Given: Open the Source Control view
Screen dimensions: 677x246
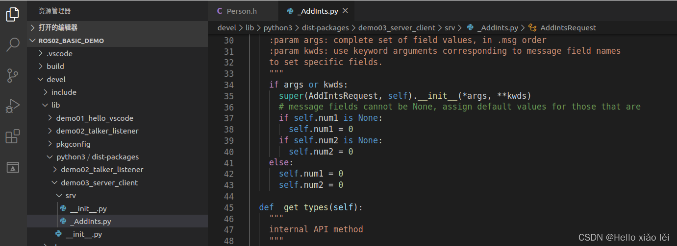Looking at the screenshot, I should point(13,75).
